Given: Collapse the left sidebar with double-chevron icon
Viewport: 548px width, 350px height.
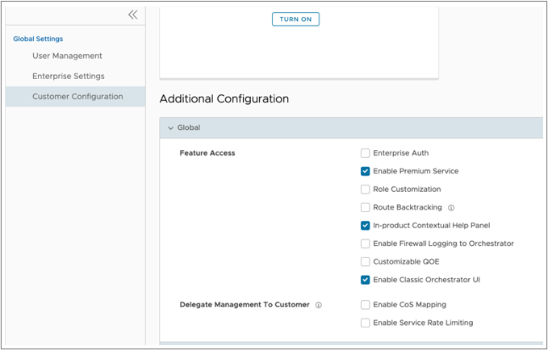Looking at the screenshot, I should click(x=133, y=15).
